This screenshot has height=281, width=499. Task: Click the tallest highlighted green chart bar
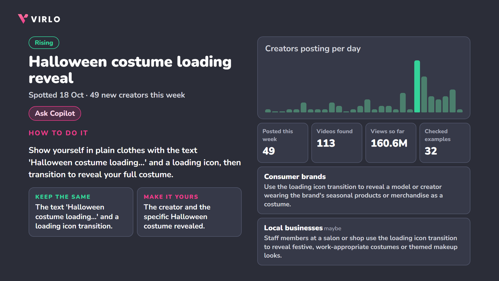click(x=417, y=87)
